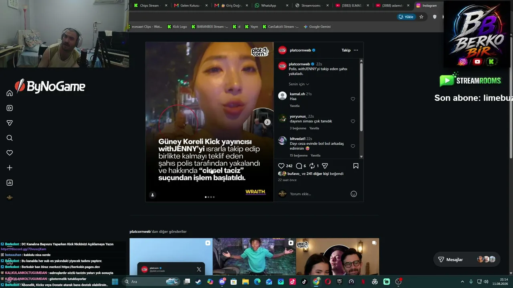Open the first related post thumbnail

tap(171, 257)
